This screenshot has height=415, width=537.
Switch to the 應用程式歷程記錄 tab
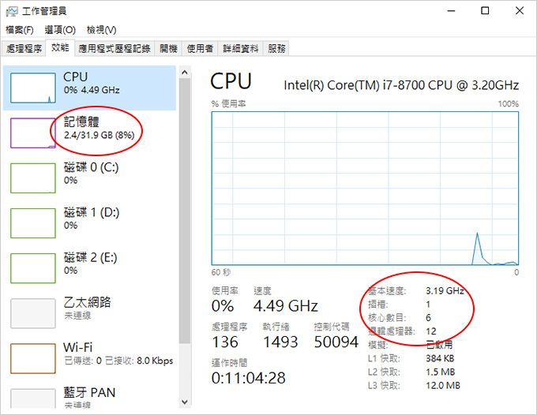click(x=115, y=49)
